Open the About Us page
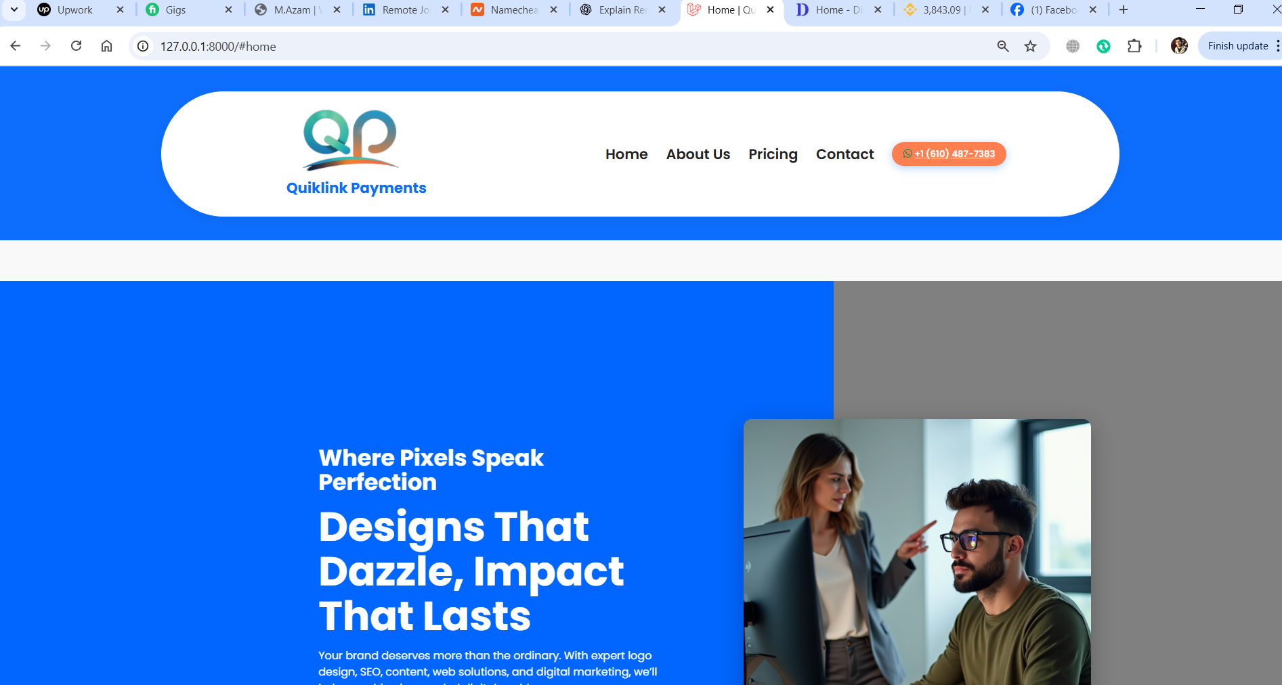This screenshot has width=1282, height=685. (698, 154)
